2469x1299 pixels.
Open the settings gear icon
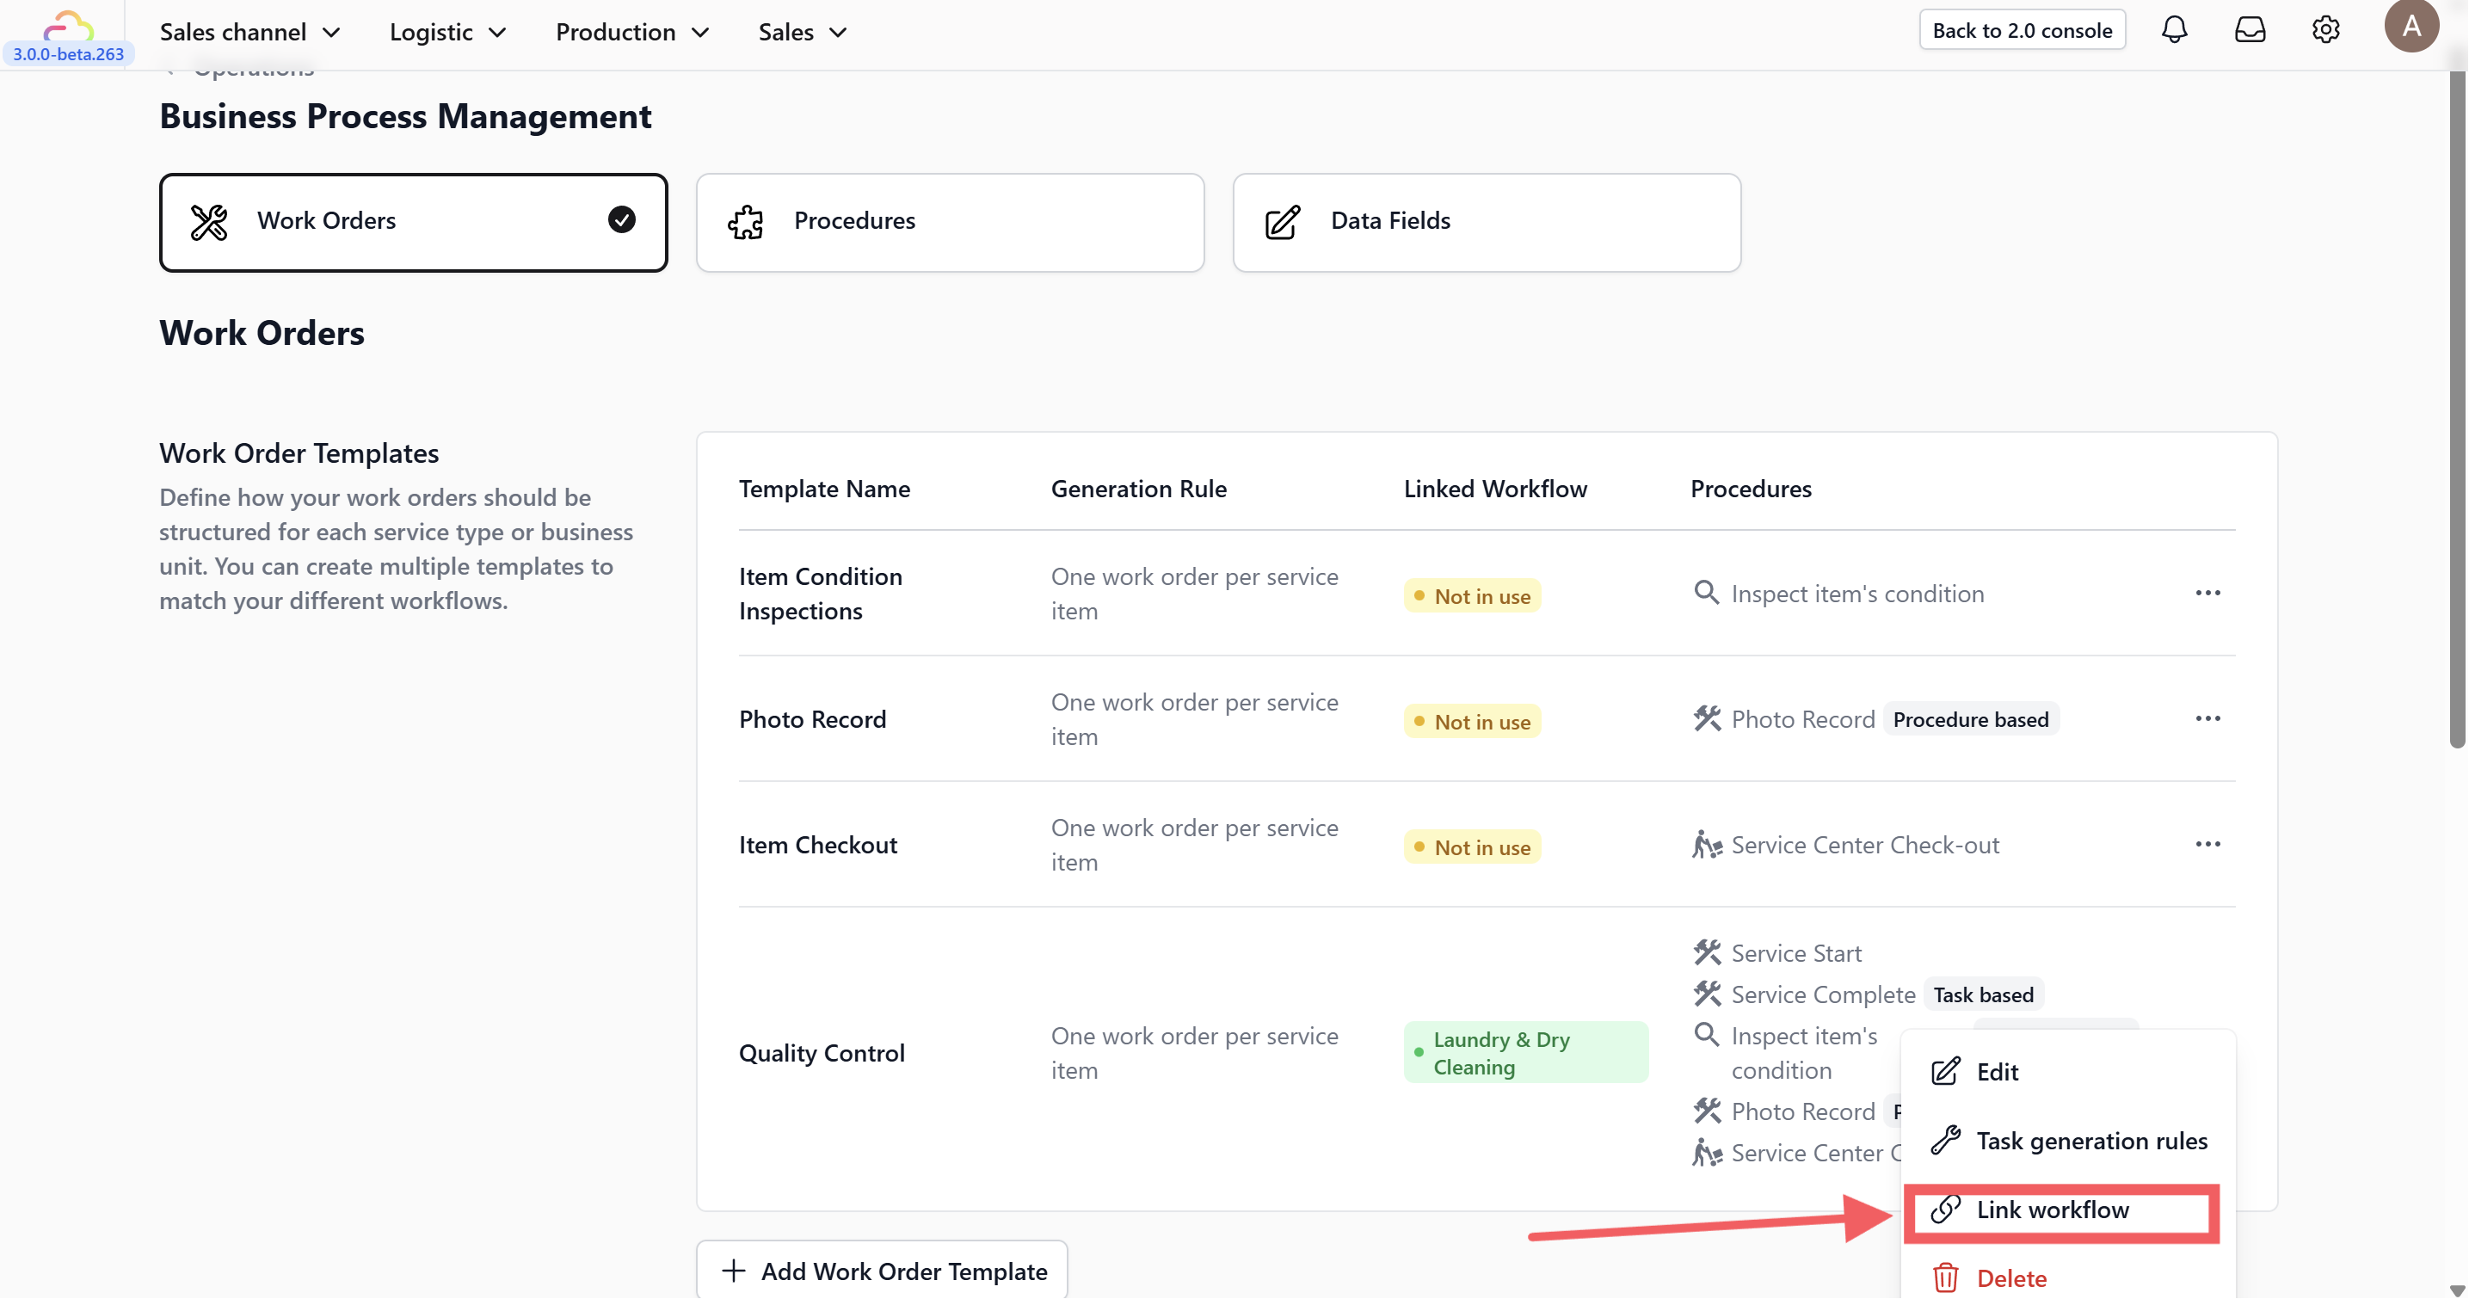pos(2325,30)
